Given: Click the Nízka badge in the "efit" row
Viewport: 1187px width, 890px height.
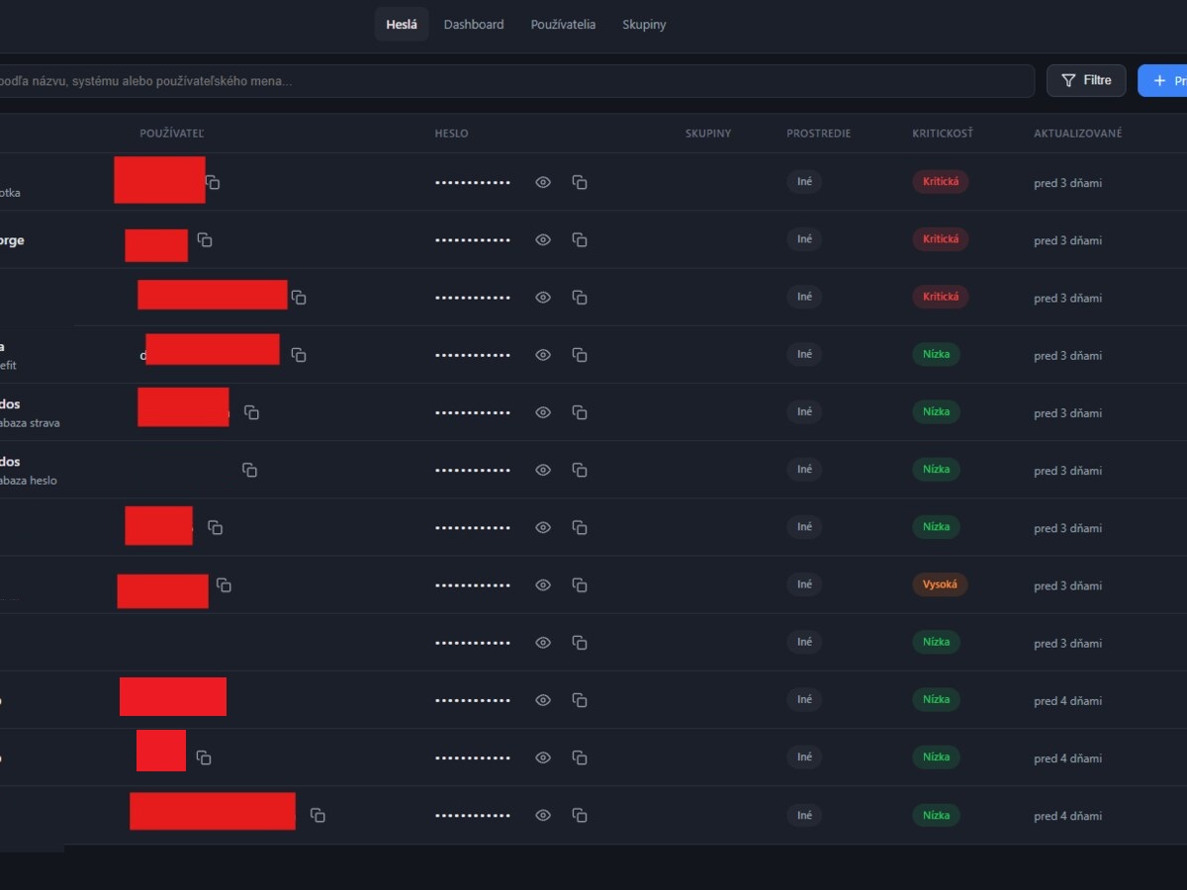Looking at the screenshot, I should pyautogui.click(x=936, y=354).
